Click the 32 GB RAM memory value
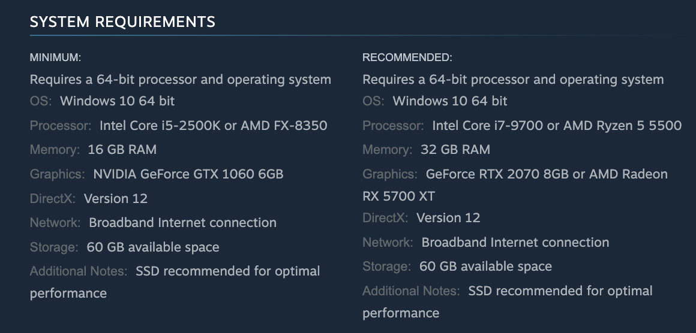 tap(455, 149)
